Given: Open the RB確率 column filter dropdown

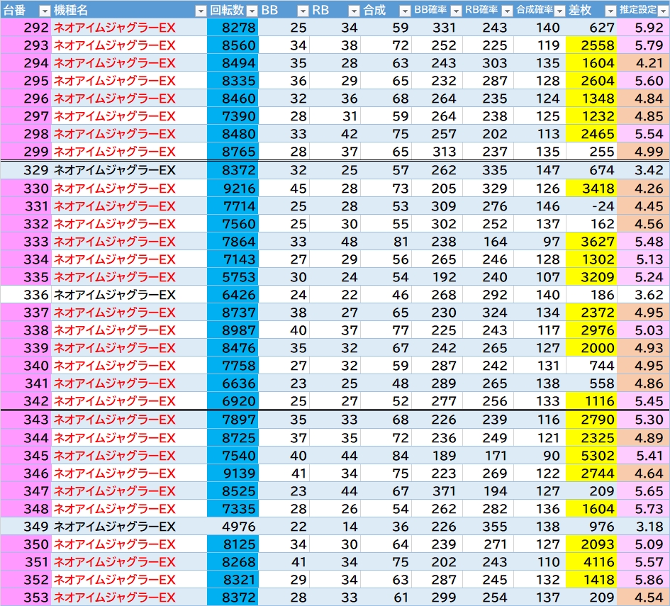Looking at the screenshot, I should click(x=507, y=11).
